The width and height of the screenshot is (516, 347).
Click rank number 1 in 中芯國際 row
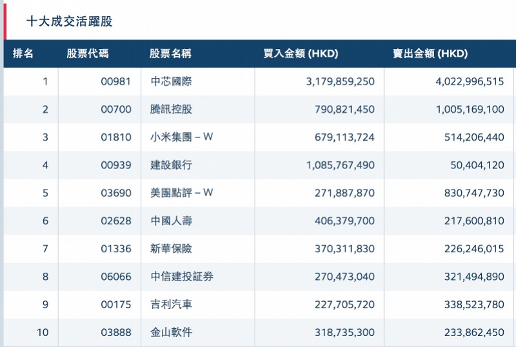tap(45, 81)
